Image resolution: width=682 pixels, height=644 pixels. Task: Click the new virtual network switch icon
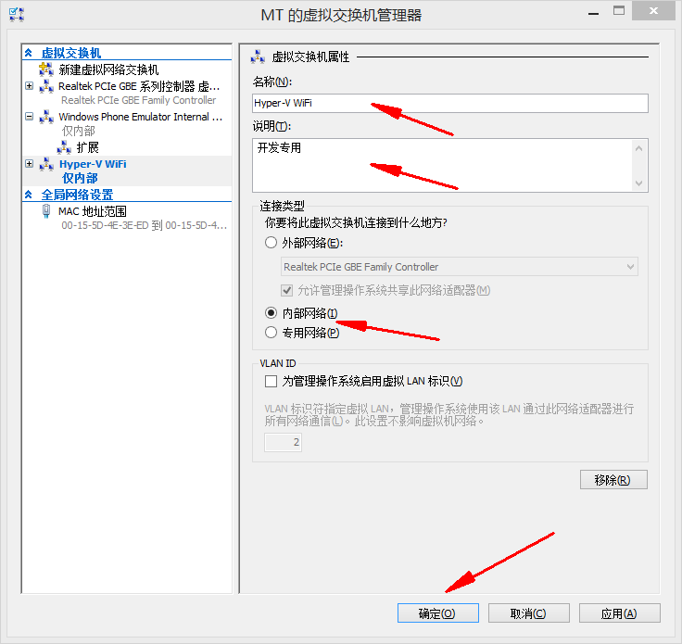point(46,69)
